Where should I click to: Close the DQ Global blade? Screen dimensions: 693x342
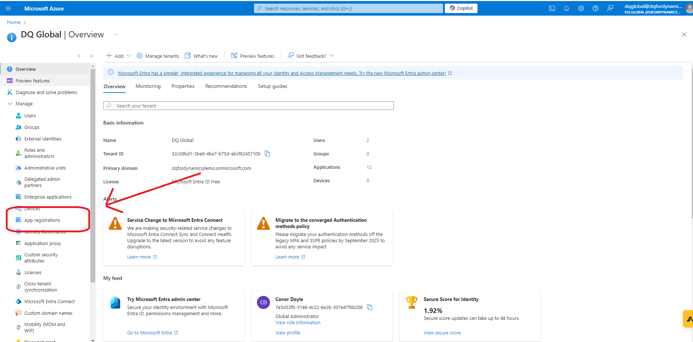tap(684, 34)
